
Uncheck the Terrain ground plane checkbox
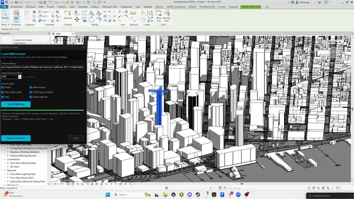point(31,92)
